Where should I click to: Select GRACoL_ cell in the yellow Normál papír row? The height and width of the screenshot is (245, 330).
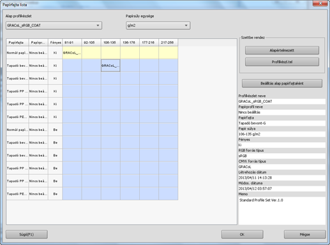(72, 53)
